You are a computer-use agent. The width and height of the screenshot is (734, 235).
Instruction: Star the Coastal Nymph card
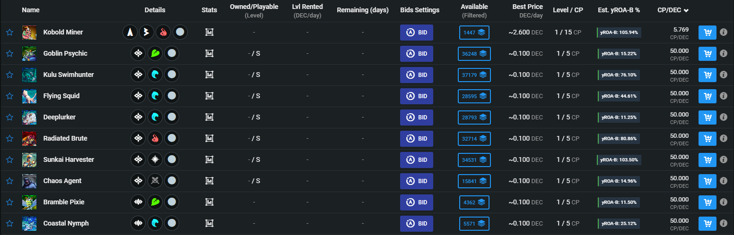coord(9,224)
